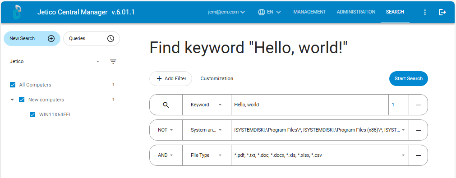Screen dimensions: 456x178
Task: Click the Jetico logo icon
Action: point(18,12)
